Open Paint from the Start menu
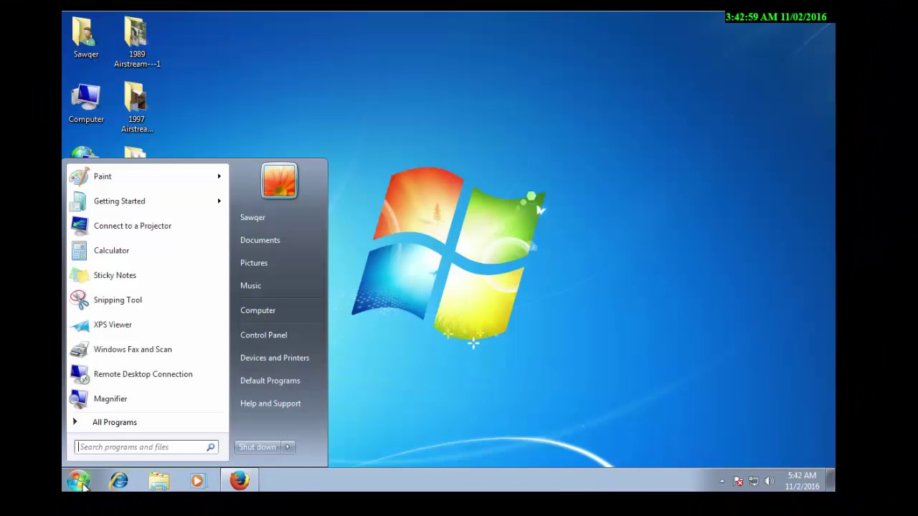This screenshot has height=516, width=918. (x=147, y=176)
